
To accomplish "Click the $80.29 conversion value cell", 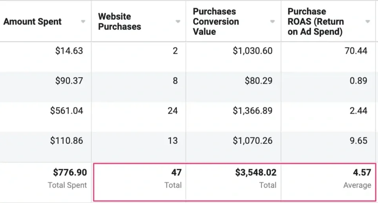I will (x=258, y=81).
